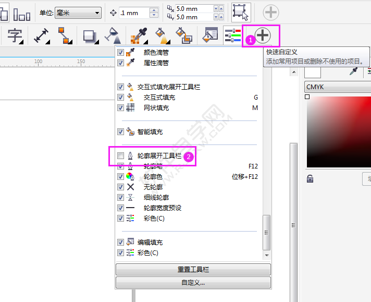Click the nudge distance .1 mm field
Viewport: 371px width, 302px height.
pyautogui.click(x=134, y=13)
